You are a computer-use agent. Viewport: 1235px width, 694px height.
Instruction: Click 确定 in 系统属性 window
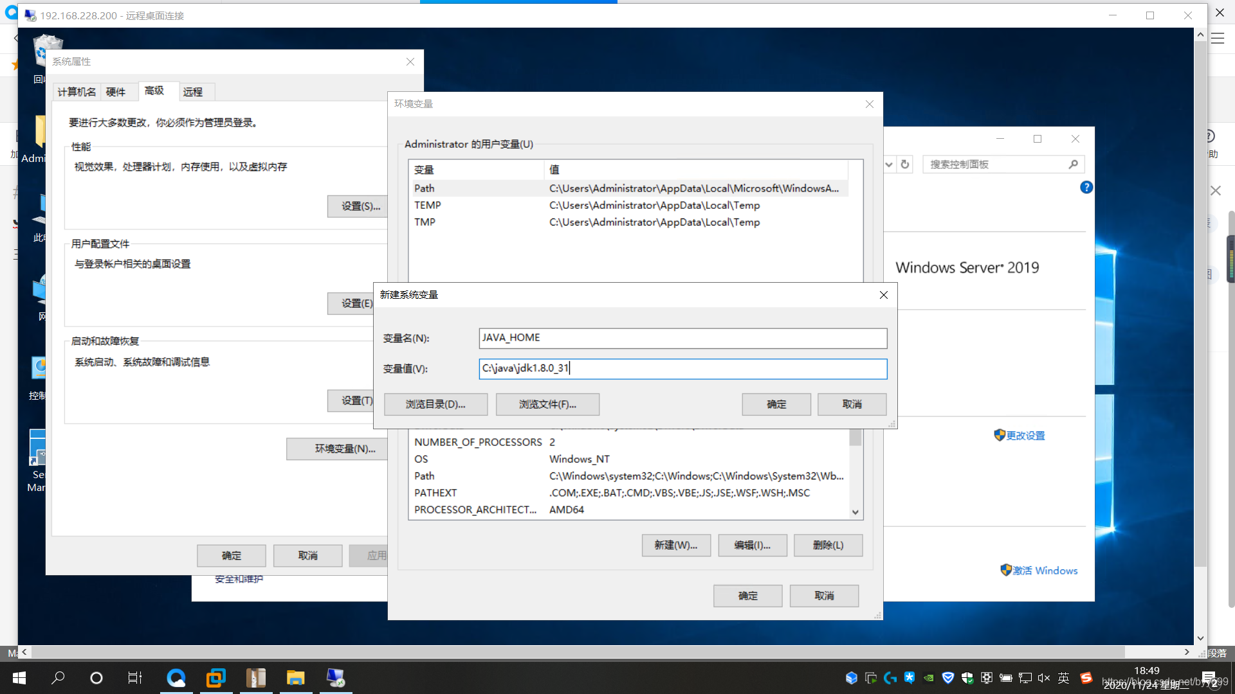coord(232,556)
